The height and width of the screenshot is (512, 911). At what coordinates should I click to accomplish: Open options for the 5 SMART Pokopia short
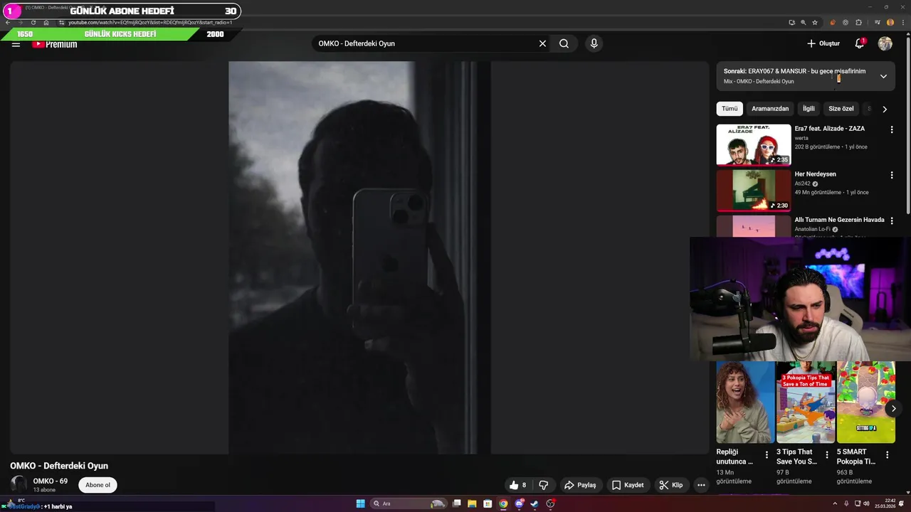[x=887, y=455]
